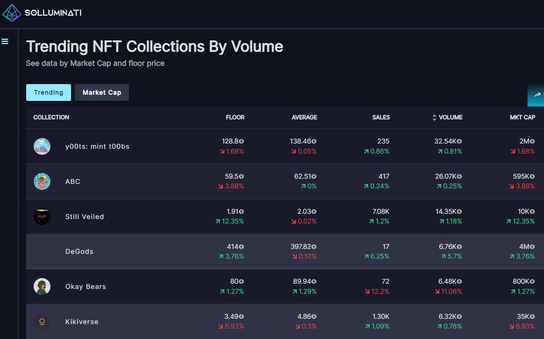The image size is (544, 339).
Task: Click DeGods average price 397.82
Action: pyautogui.click(x=304, y=247)
